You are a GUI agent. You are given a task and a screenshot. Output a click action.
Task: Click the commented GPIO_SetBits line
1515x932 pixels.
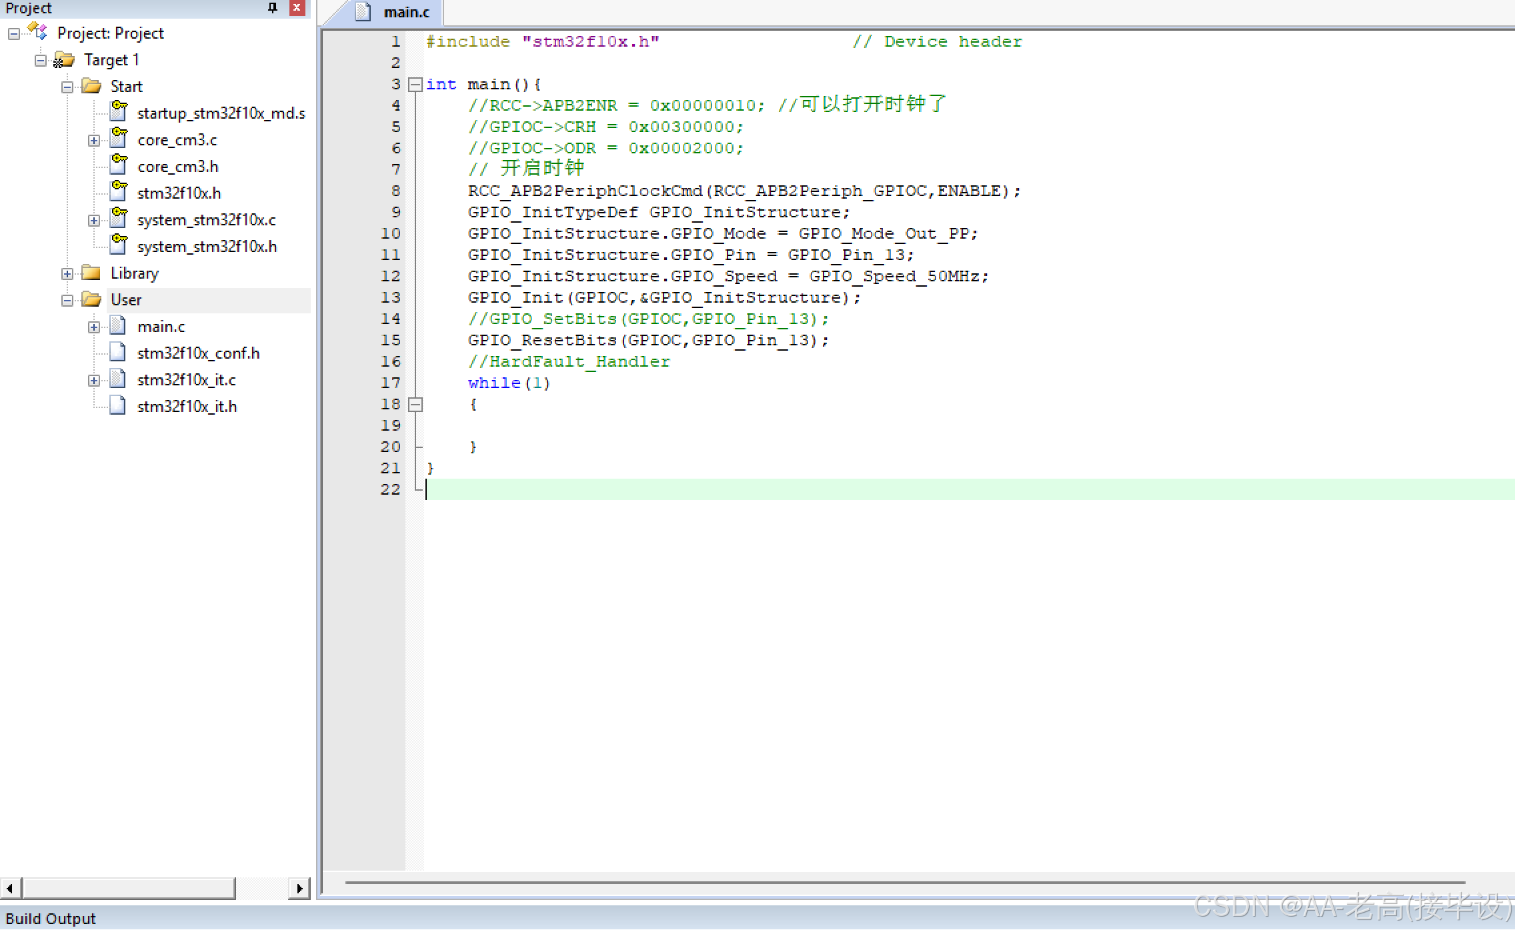coord(648,319)
